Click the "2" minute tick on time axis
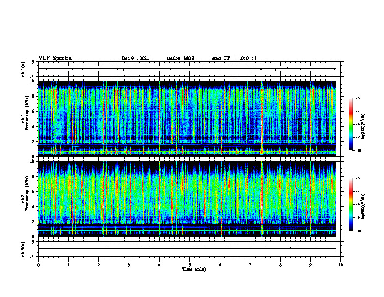The height and width of the screenshot is (297, 384). click(x=99, y=265)
